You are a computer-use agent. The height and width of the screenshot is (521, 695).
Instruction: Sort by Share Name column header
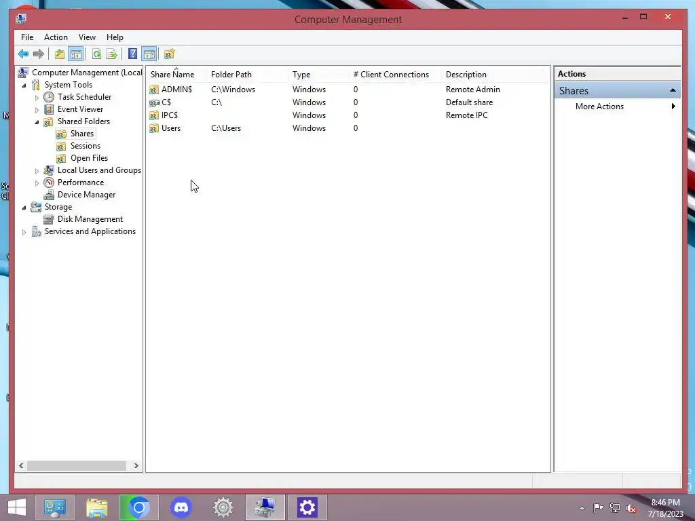176,75
